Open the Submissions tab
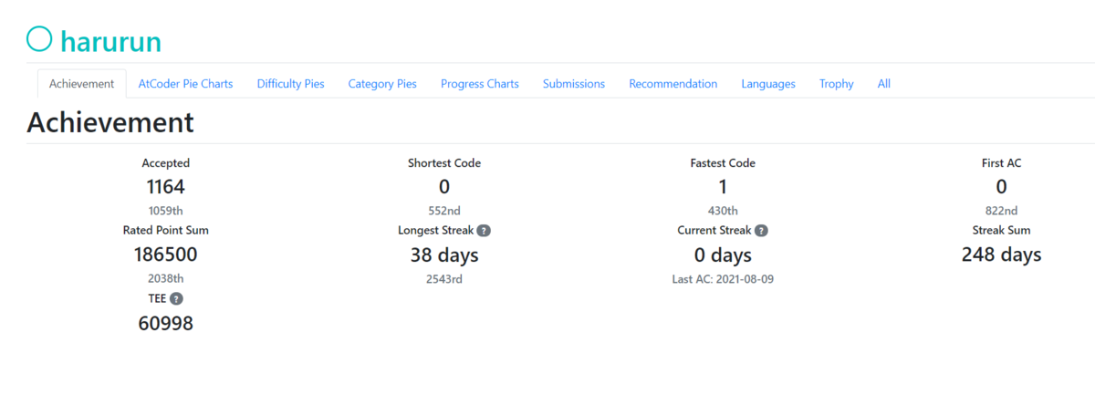This screenshot has width=1095, height=416. click(x=574, y=83)
